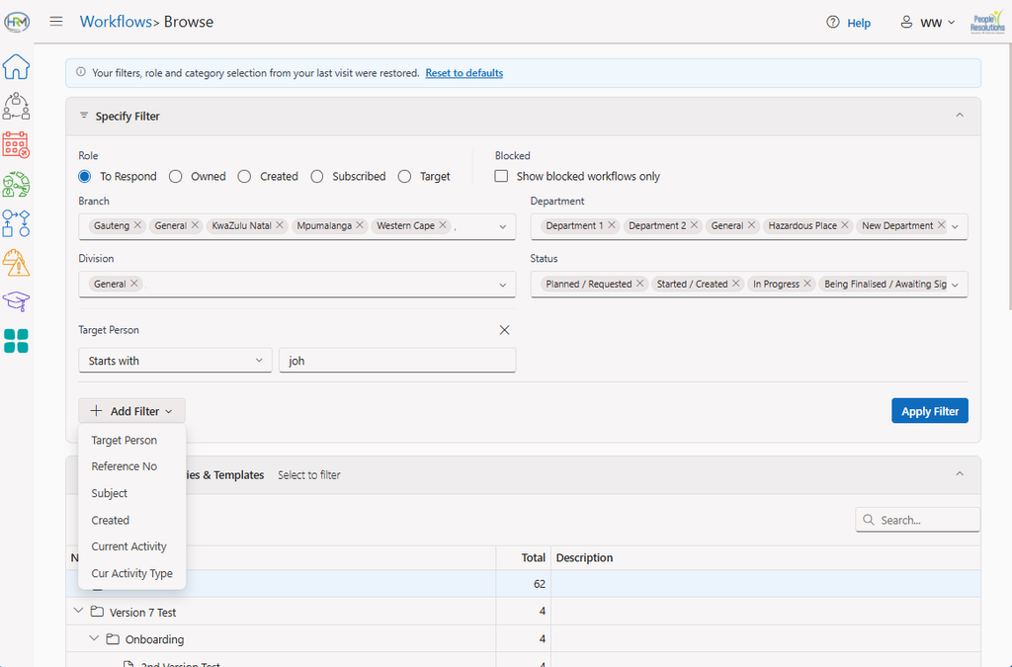Open the graduation cap training icon
The height and width of the screenshot is (667, 1012).
tap(16, 301)
